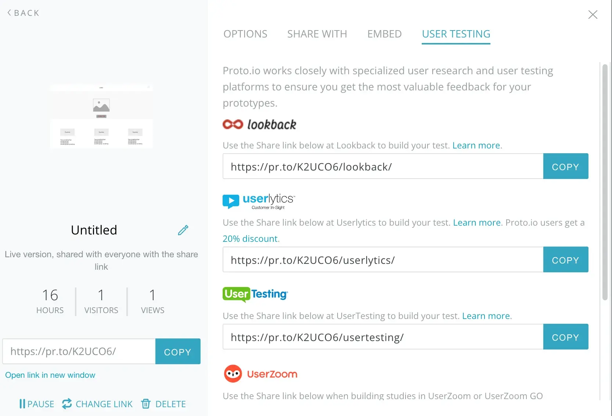Switch to the Options tab
Image resolution: width=612 pixels, height=416 pixels.
point(245,34)
